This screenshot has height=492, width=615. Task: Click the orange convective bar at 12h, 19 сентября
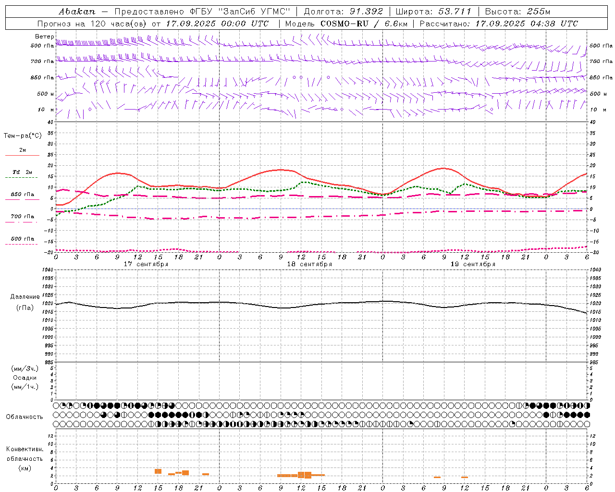coord(465,477)
